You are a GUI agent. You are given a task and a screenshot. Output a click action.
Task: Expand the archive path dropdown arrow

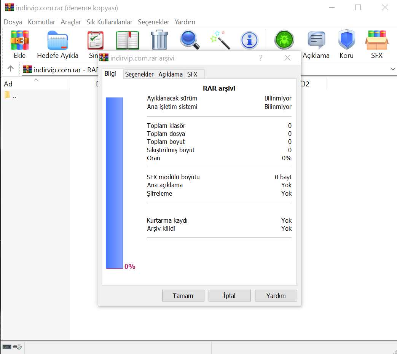[393, 69]
